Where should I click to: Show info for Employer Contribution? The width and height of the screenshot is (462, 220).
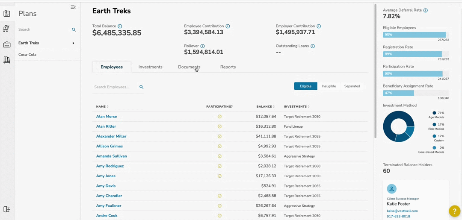pyautogui.click(x=319, y=26)
